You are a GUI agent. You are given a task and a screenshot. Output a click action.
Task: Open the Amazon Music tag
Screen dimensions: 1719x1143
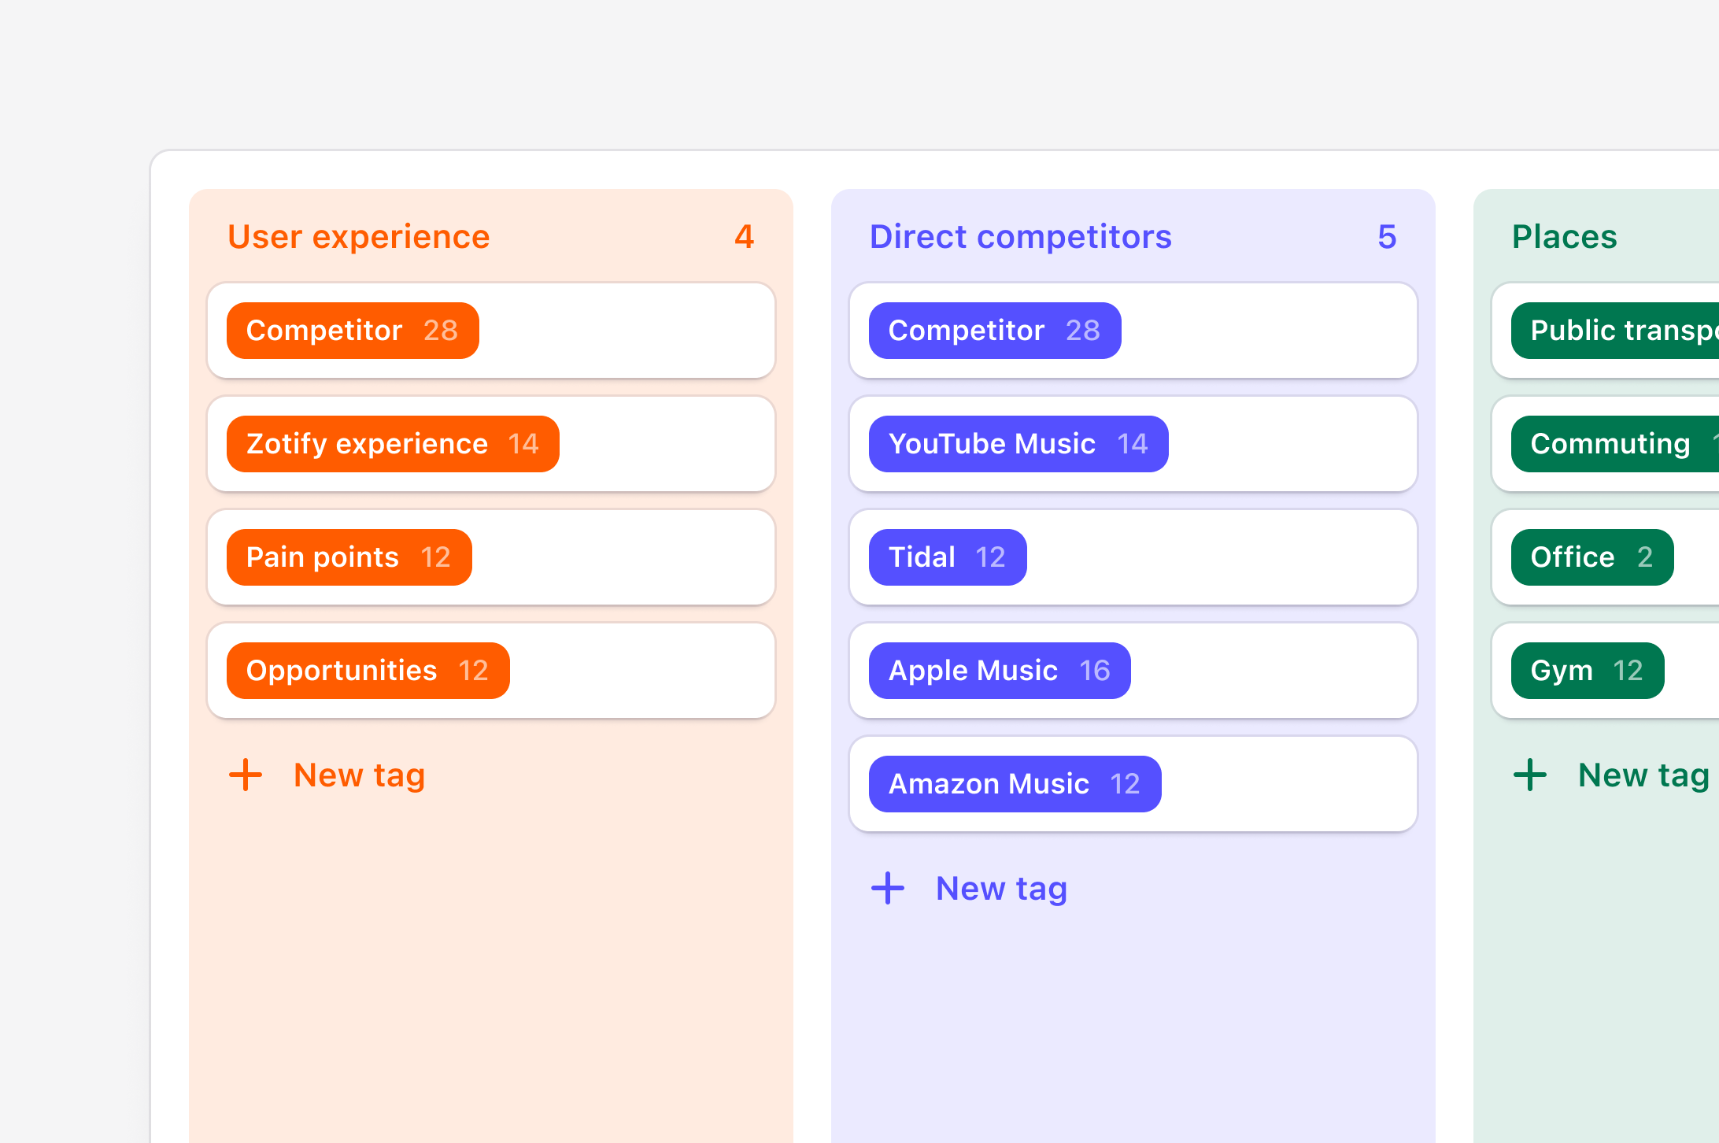[x=1015, y=784]
